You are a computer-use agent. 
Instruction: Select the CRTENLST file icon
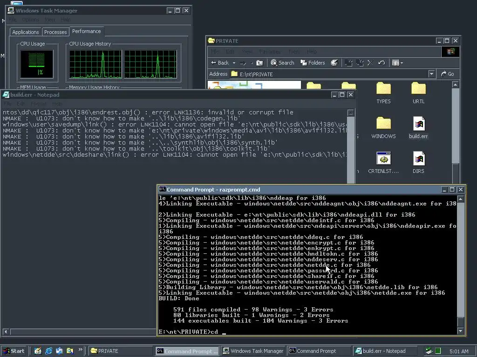[383, 163]
